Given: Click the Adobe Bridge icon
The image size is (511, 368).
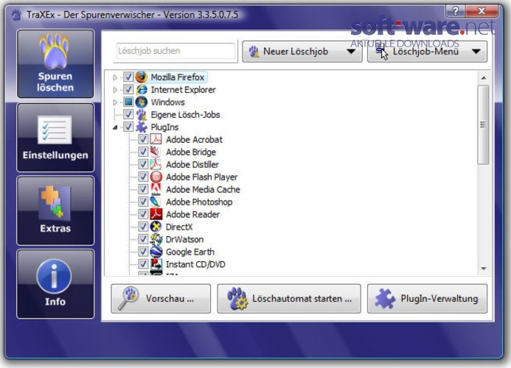Looking at the screenshot, I should (x=156, y=152).
